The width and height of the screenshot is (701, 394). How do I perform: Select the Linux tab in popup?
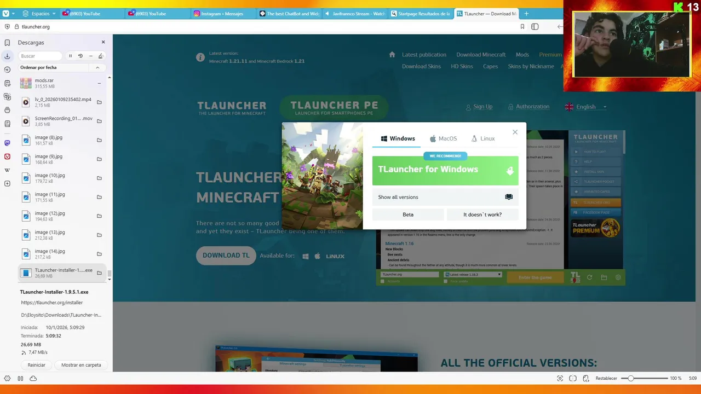[483, 138]
